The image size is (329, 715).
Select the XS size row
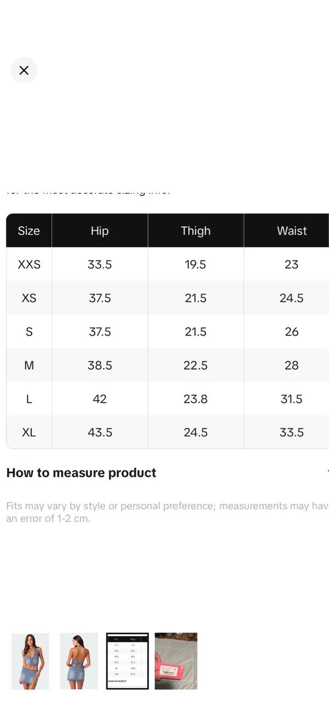click(x=167, y=298)
